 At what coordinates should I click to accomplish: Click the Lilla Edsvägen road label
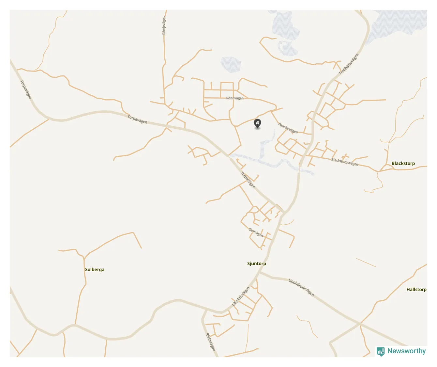pyautogui.click(x=241, y=296)
